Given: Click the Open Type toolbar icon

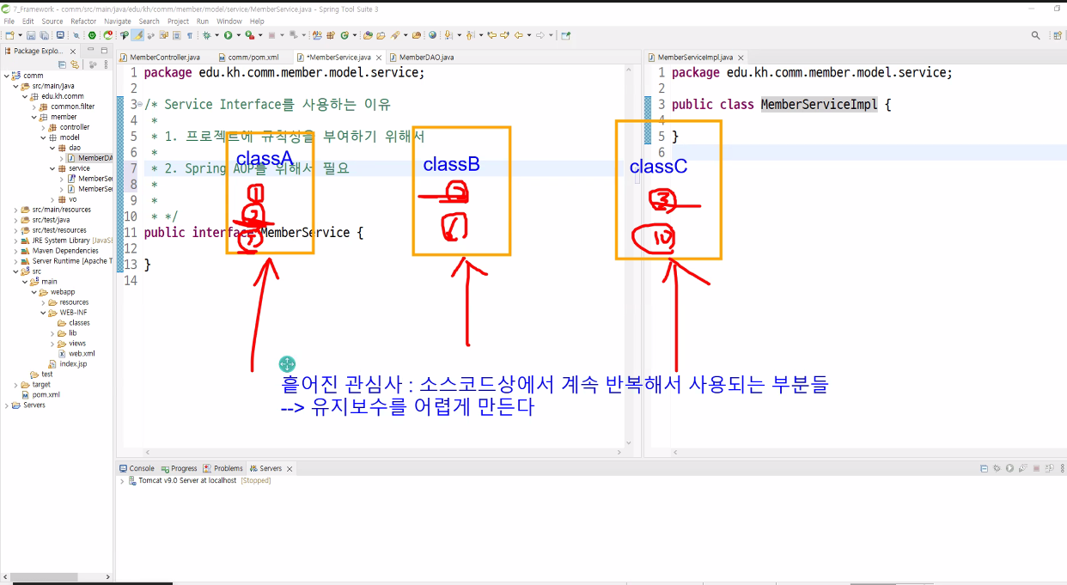Looking at the screenshot, I should point(368,35).
